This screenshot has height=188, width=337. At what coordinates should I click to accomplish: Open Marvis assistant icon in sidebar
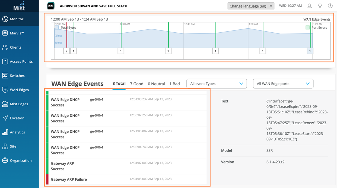point(5,33)
